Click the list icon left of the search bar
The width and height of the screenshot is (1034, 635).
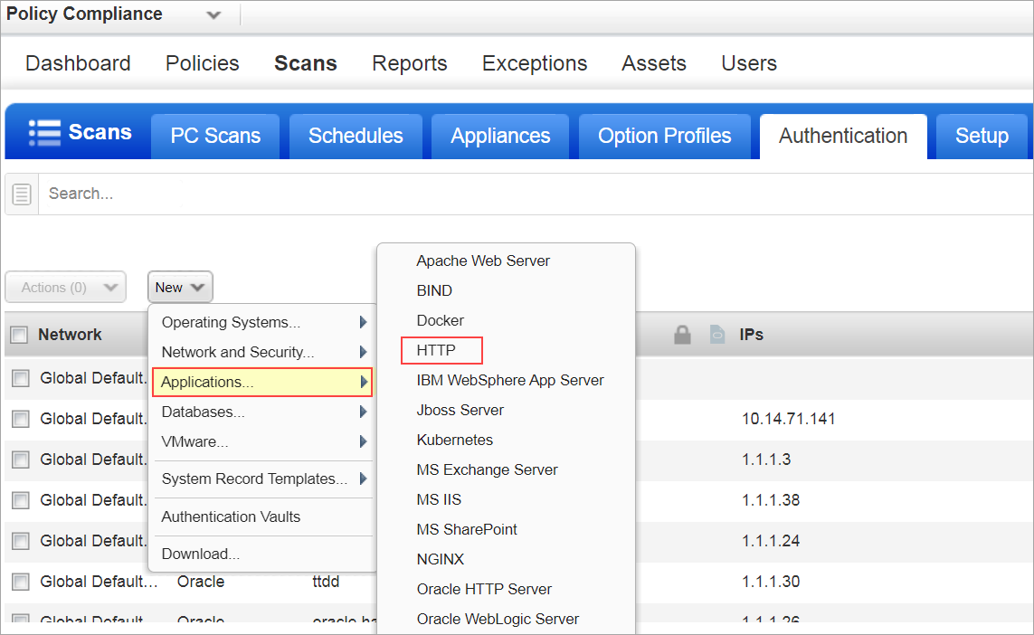[x=20, y=193]
